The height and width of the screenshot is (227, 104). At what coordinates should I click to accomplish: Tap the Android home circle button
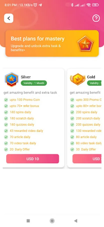click(x=52, y=221)
